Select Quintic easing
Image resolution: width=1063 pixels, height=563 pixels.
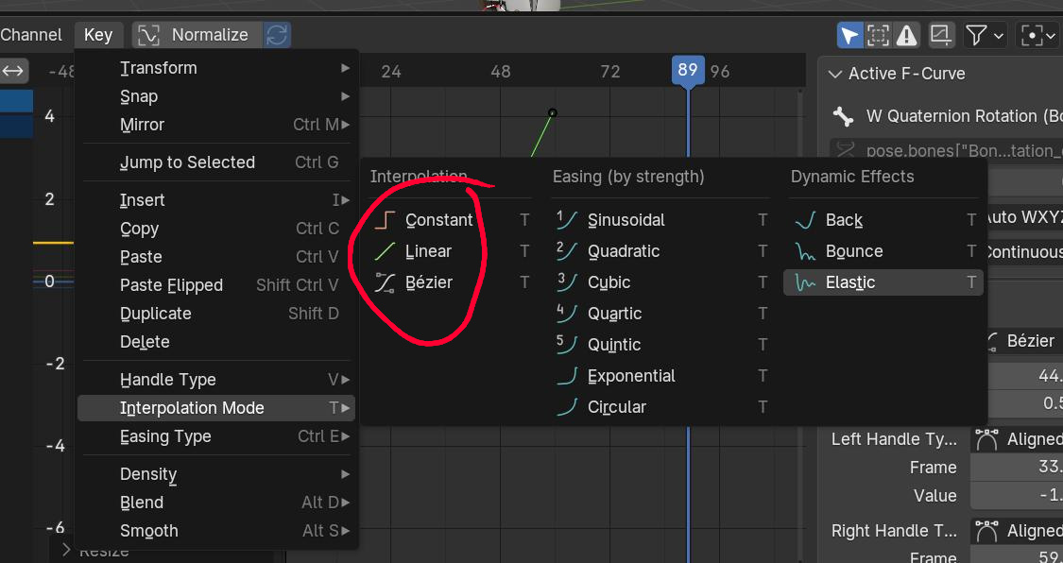(x=662, y=344)
